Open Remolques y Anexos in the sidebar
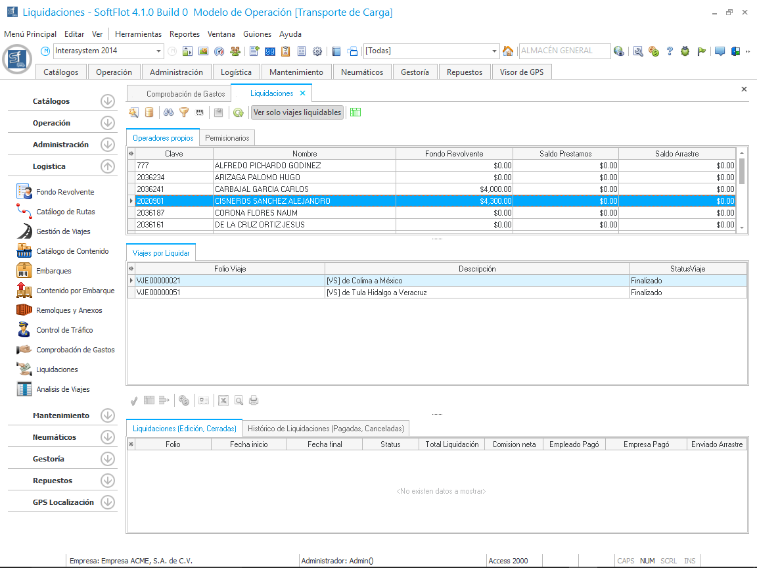This screenshot has width=757, height=568. tap(69, 310)
